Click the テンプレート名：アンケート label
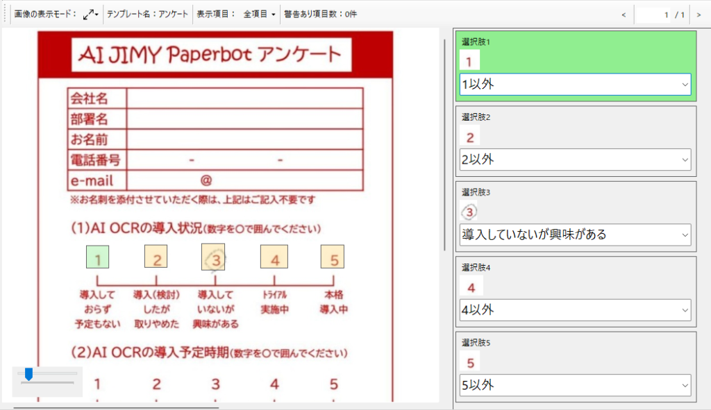 [x=147, y=14]
